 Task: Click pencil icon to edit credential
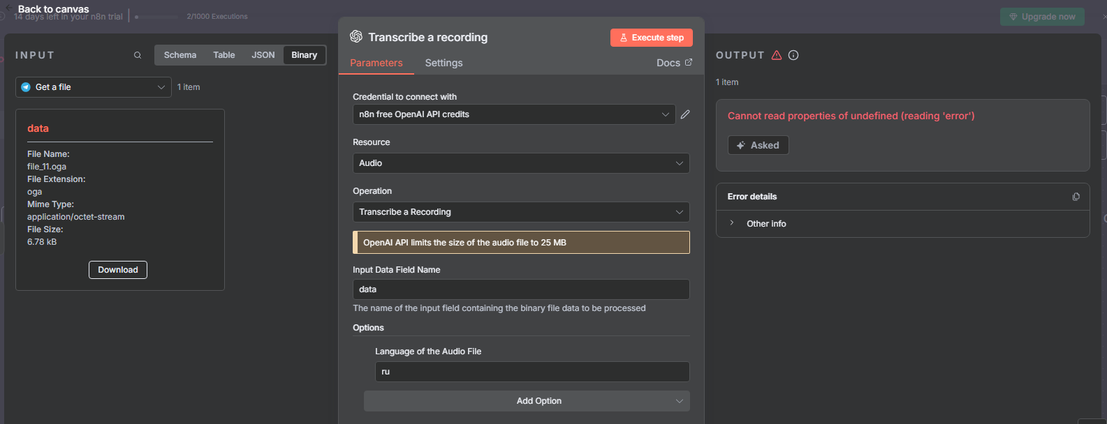[685, 114]
